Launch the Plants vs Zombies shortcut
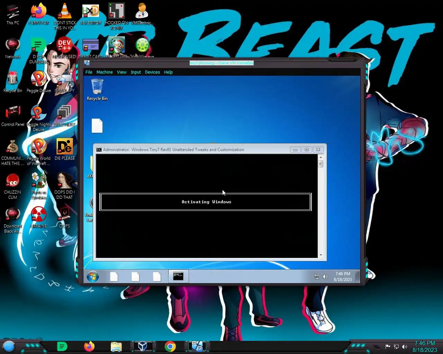Image resolution: width=443 pixels, height=354 pixels. 39,186
